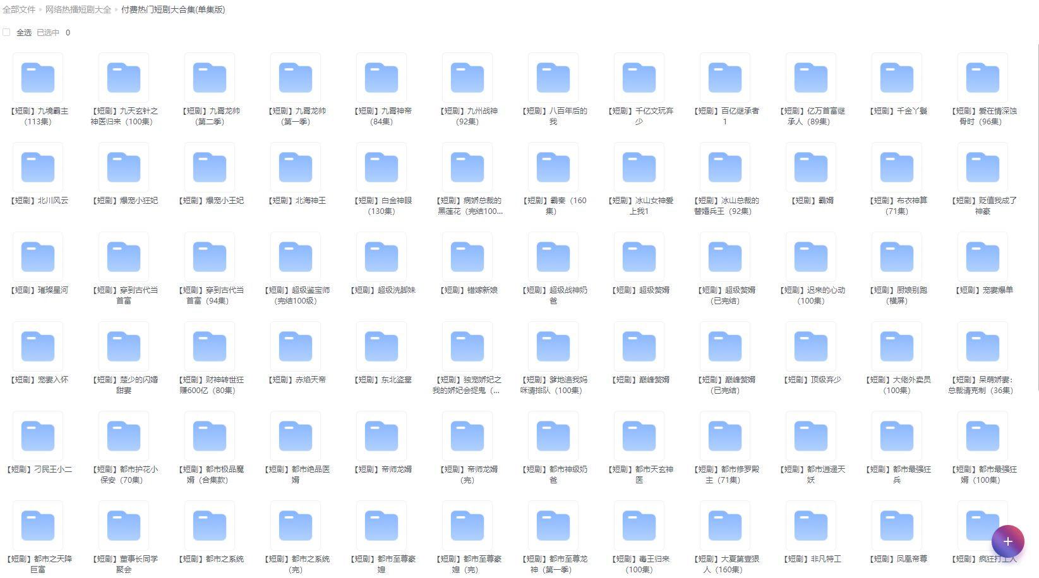Open folder 冰山女神爱上我1

tap(639, 167)
